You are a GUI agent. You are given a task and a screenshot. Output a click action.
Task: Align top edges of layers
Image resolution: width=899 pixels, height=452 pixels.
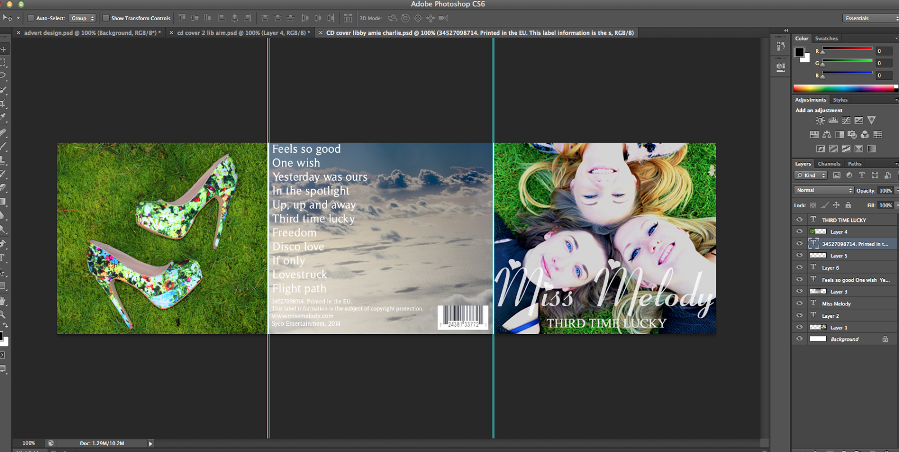pyautogui.click(x=182, y=18)
